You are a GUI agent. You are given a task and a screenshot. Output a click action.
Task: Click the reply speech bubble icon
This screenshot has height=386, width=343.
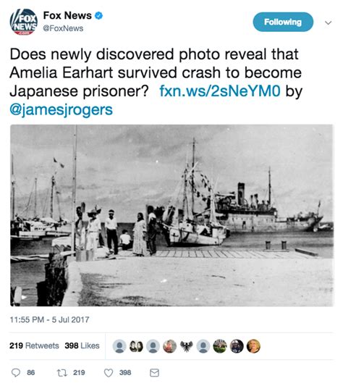[16, 373]
